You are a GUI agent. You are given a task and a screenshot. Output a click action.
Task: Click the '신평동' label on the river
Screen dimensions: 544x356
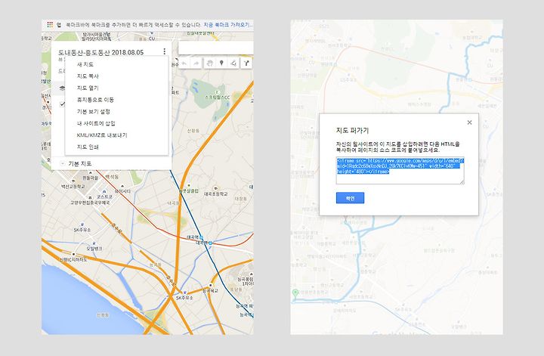(x=103, y=315)
